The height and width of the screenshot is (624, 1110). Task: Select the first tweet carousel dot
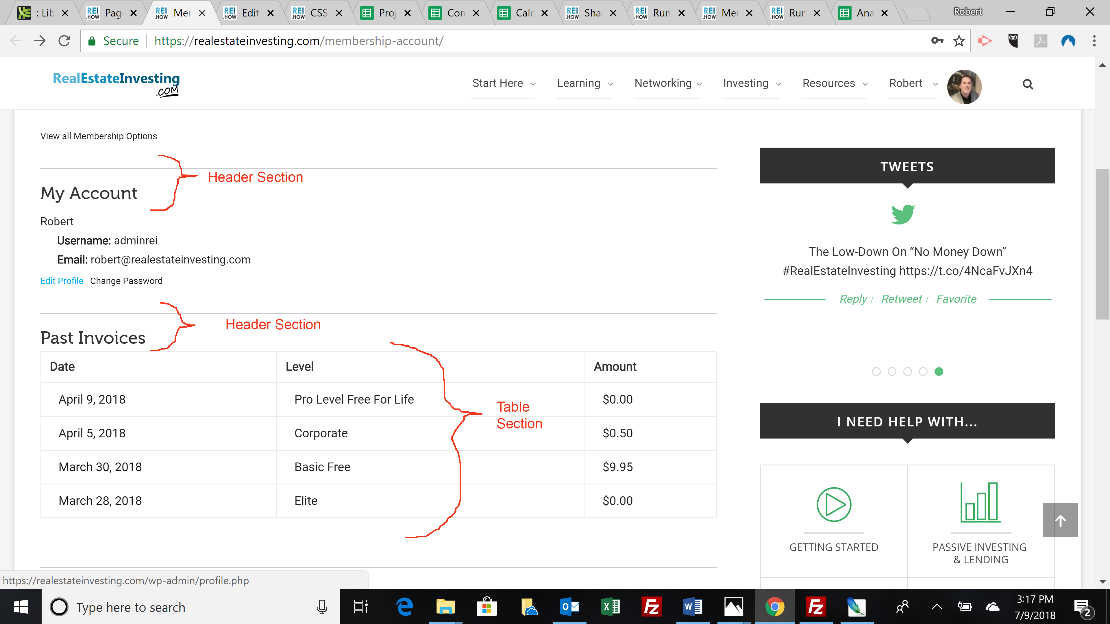pos(876,372)
